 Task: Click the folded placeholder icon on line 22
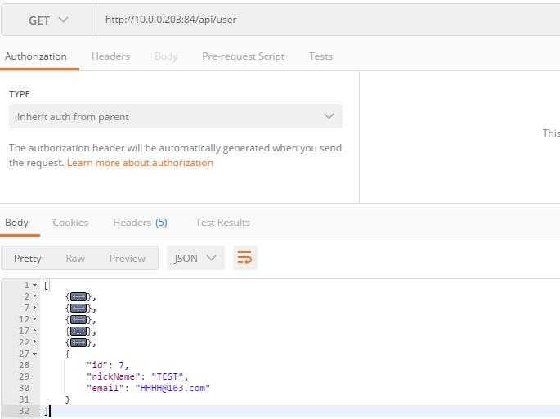pyautogui.click(x=78, y=343)
